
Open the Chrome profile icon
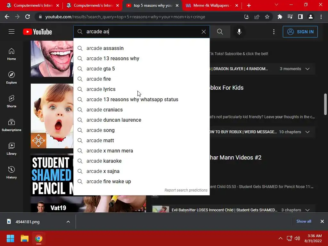(x=310, y=17)
